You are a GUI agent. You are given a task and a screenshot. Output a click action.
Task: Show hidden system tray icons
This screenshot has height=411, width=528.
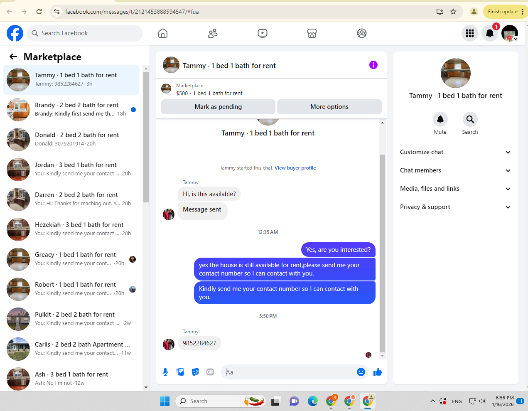[432, 401]
